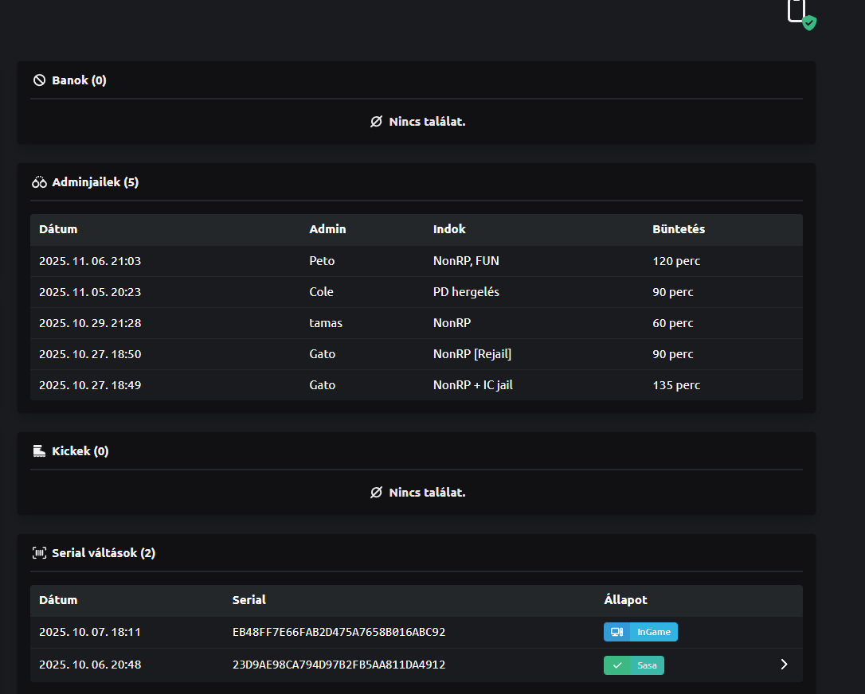Click the checkmark icon in Sasa badge
Screen dimensions: 865x694
coord(616,665)
